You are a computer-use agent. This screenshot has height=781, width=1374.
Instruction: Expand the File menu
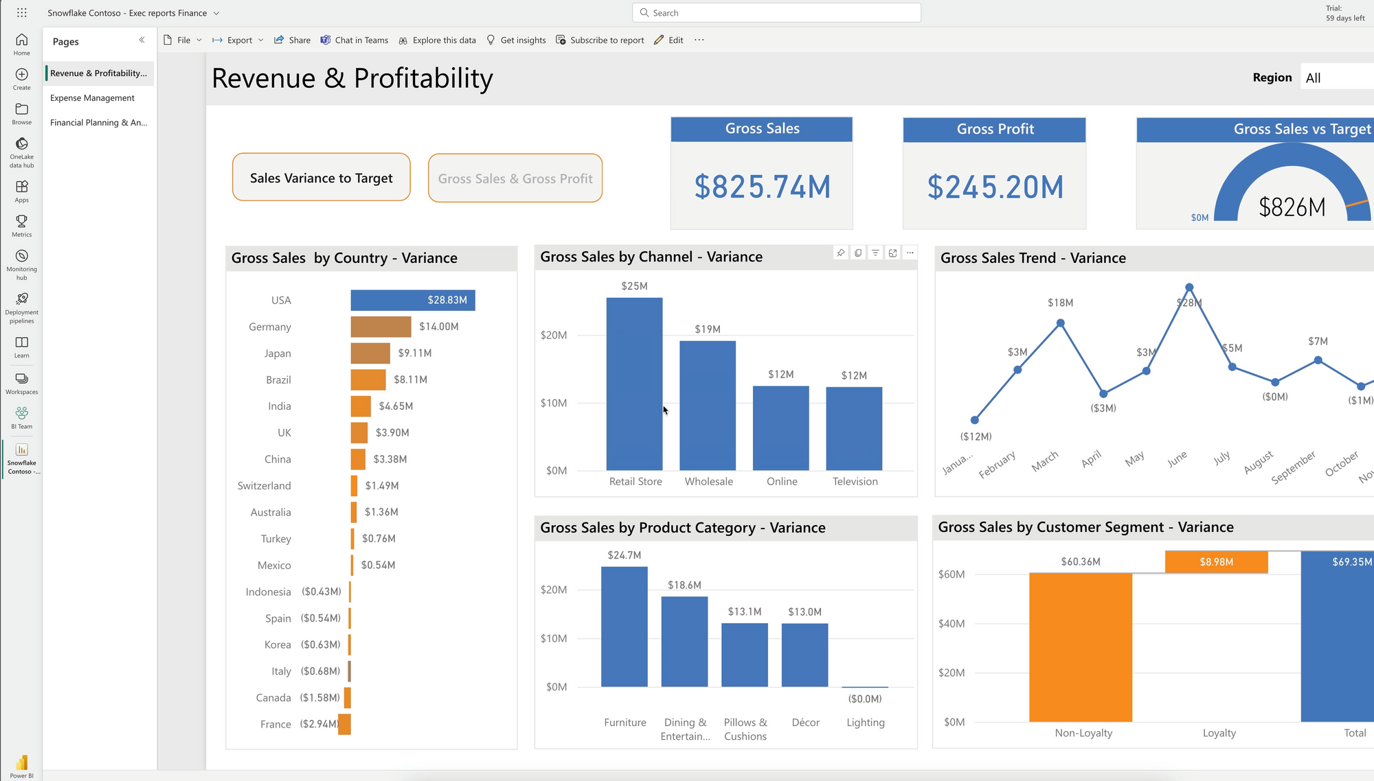[183, 40]
